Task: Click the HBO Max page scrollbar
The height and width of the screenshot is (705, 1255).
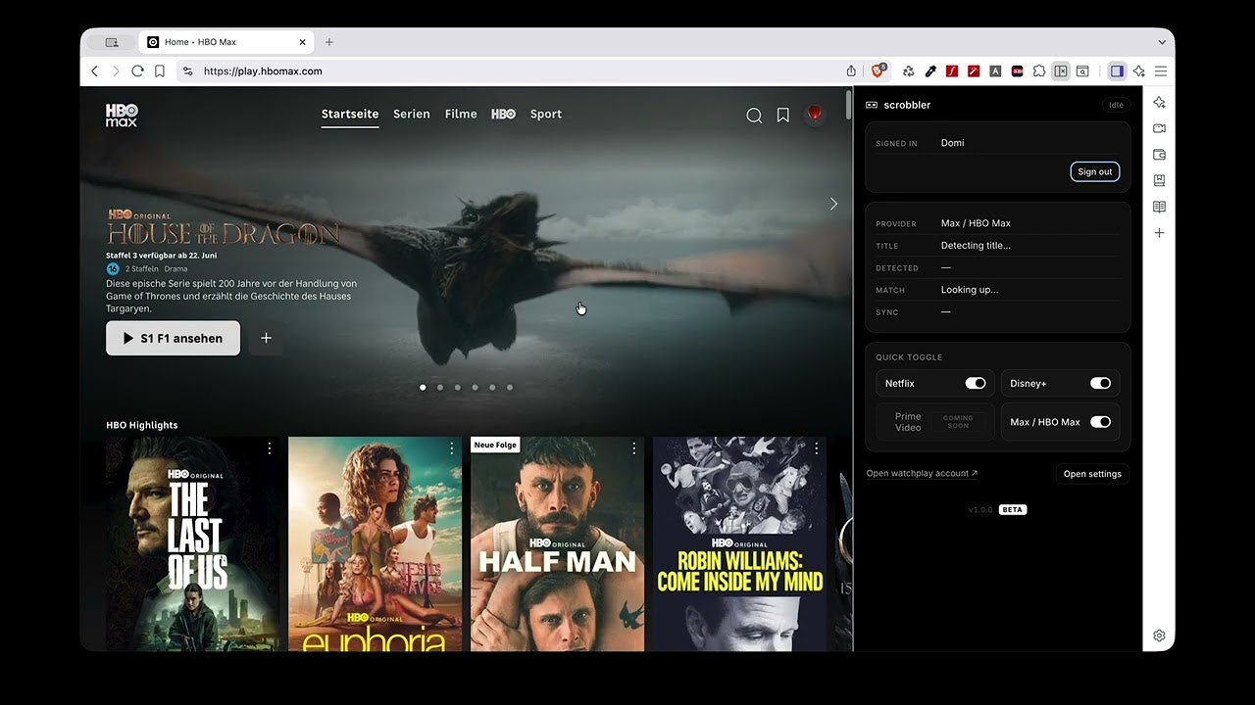Action: pos(849,105)
